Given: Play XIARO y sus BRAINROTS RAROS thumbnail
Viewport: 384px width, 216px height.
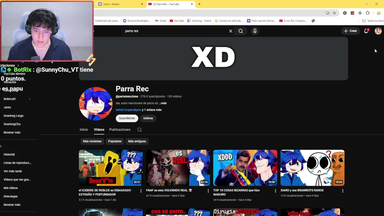Looking at the screenshot, I should point(312,168).
